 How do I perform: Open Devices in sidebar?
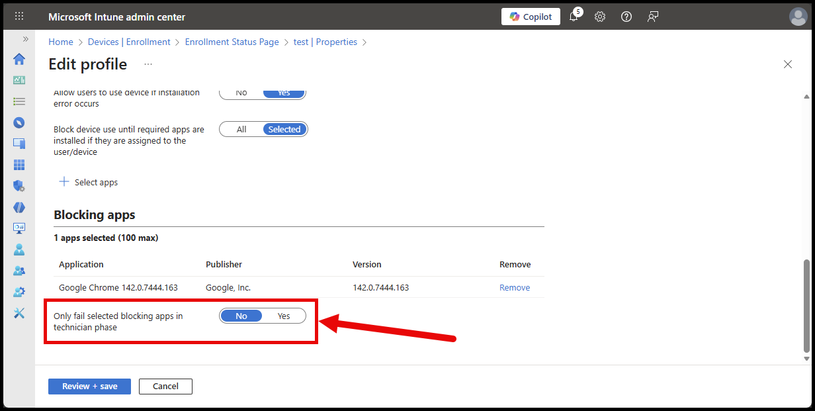point(19,144)
